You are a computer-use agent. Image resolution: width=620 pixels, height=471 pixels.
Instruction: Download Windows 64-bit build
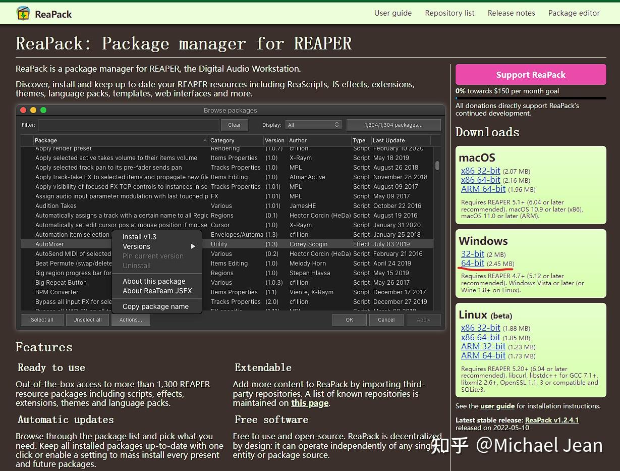coord(473,263)
